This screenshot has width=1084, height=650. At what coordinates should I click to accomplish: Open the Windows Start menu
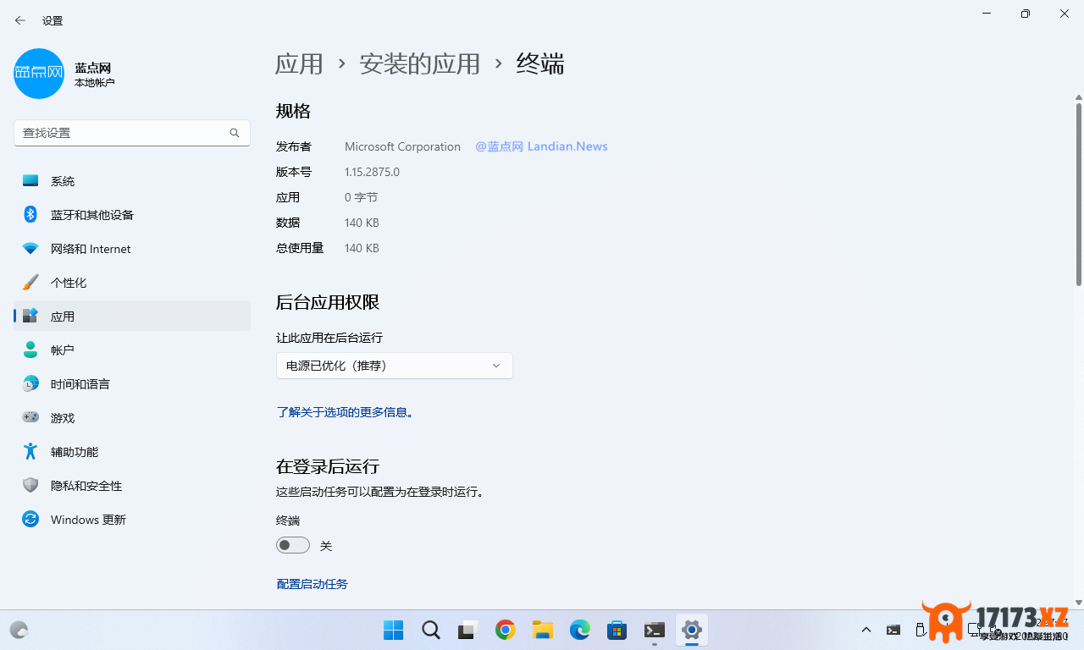(394, 630)
